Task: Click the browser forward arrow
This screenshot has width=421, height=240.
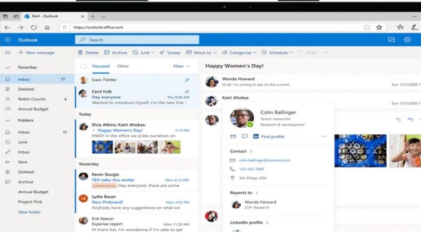Action: click(20, 28)
